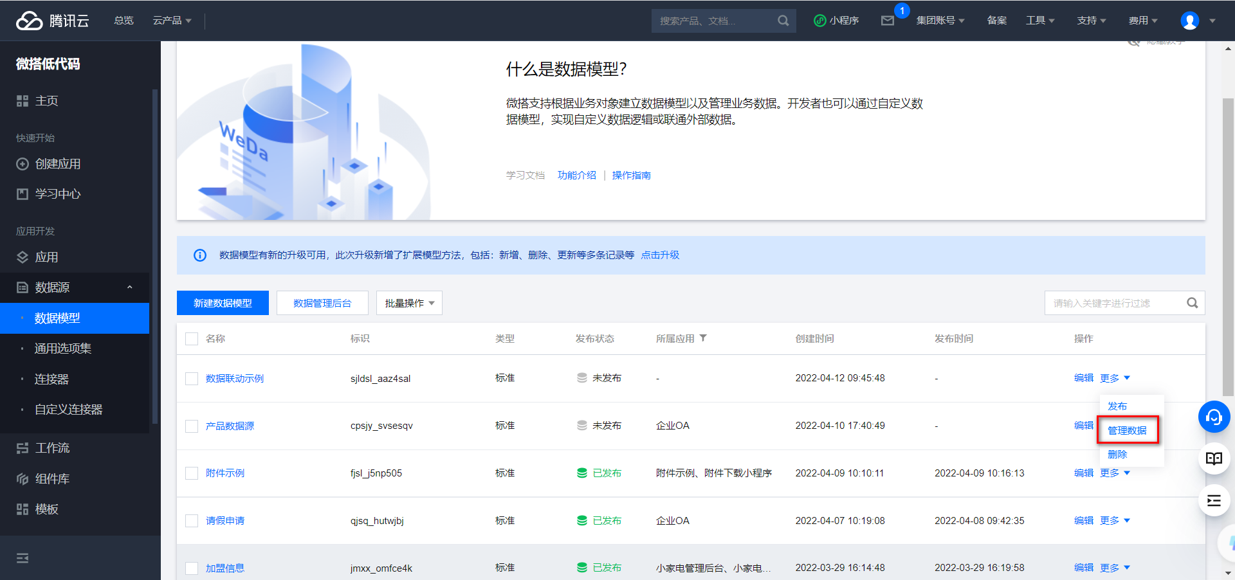The image size is (1235, 580).
Task: Check the 加盟信息 row checkbox
Action: pyautogui.click(x=192, y=568)
